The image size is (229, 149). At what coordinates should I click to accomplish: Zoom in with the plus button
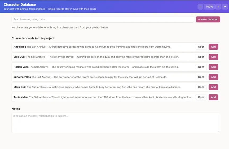218,7
